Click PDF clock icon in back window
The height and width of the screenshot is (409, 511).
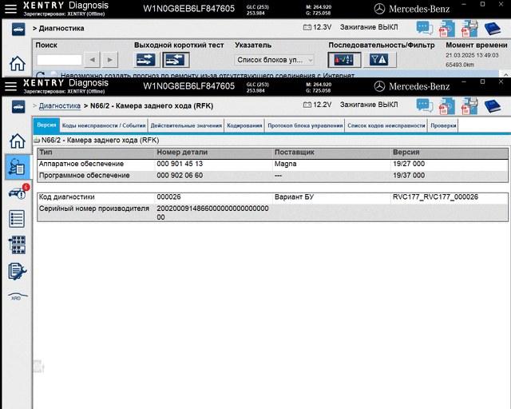447,29
